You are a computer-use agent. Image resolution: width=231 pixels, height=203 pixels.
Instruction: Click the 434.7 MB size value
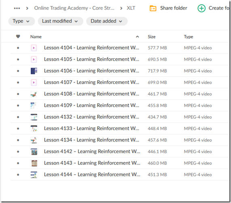157,117
